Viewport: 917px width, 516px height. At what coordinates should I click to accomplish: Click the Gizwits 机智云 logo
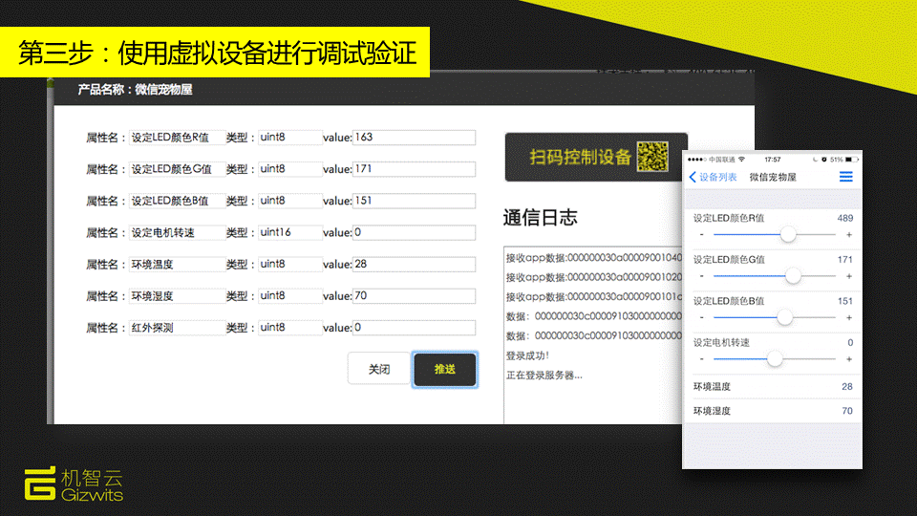75,484
